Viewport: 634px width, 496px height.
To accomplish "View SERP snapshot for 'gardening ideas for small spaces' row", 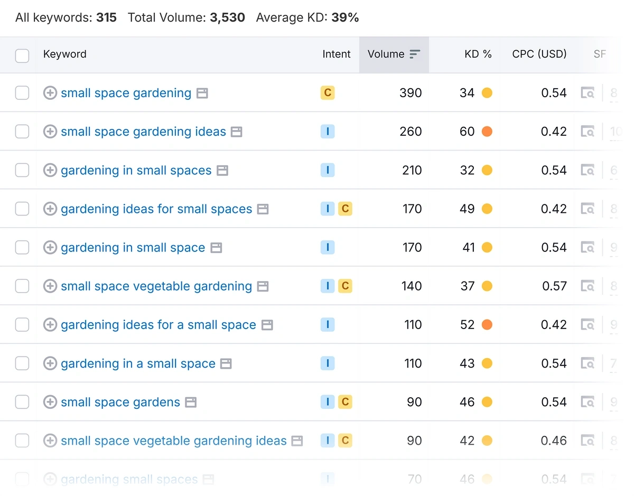I will [x=588, y=209].
